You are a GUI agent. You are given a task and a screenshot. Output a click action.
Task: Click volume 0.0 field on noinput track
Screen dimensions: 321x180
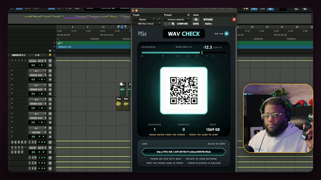point(33,65)
